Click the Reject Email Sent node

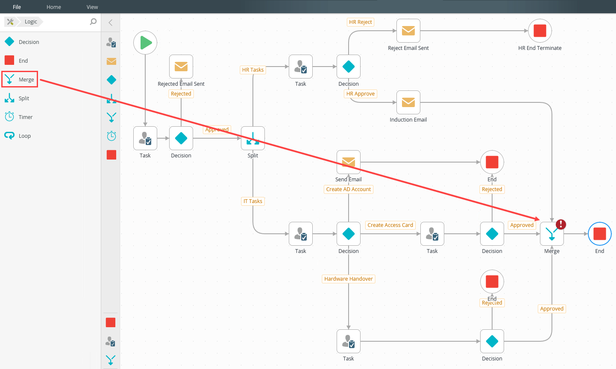click(x=408, y=31)
